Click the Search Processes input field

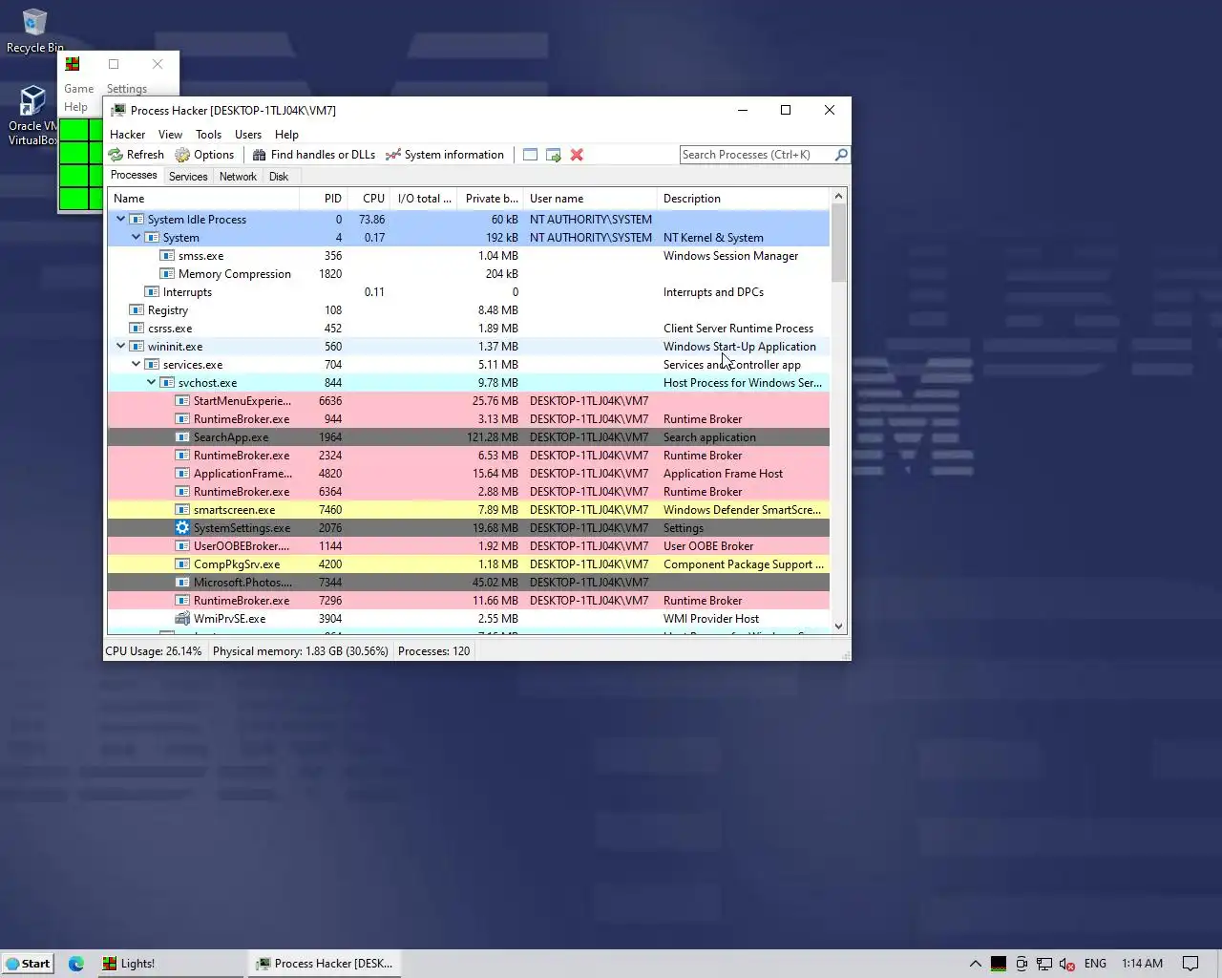click(757, 155)
